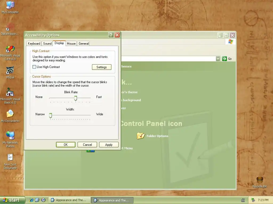Click Cancel in Accessibility Options
Viewport: 273px width, 204px height.
coord(87,145)
